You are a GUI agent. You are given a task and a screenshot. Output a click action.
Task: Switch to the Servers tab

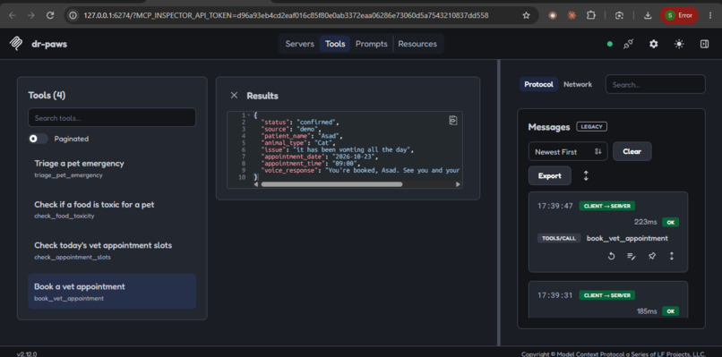(300, 44)
